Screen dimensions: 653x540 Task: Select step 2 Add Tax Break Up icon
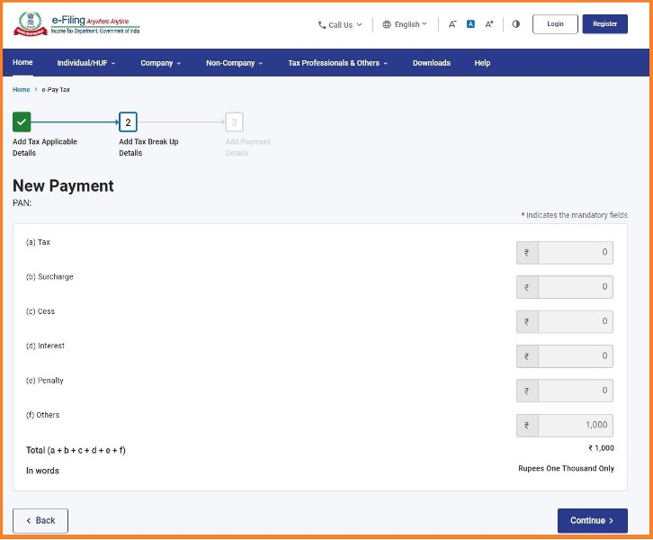pos(128,122)
